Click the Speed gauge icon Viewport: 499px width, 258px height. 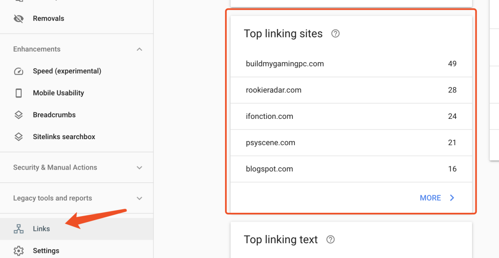18,71
